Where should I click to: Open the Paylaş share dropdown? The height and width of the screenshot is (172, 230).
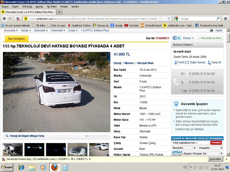coord(188,38)
